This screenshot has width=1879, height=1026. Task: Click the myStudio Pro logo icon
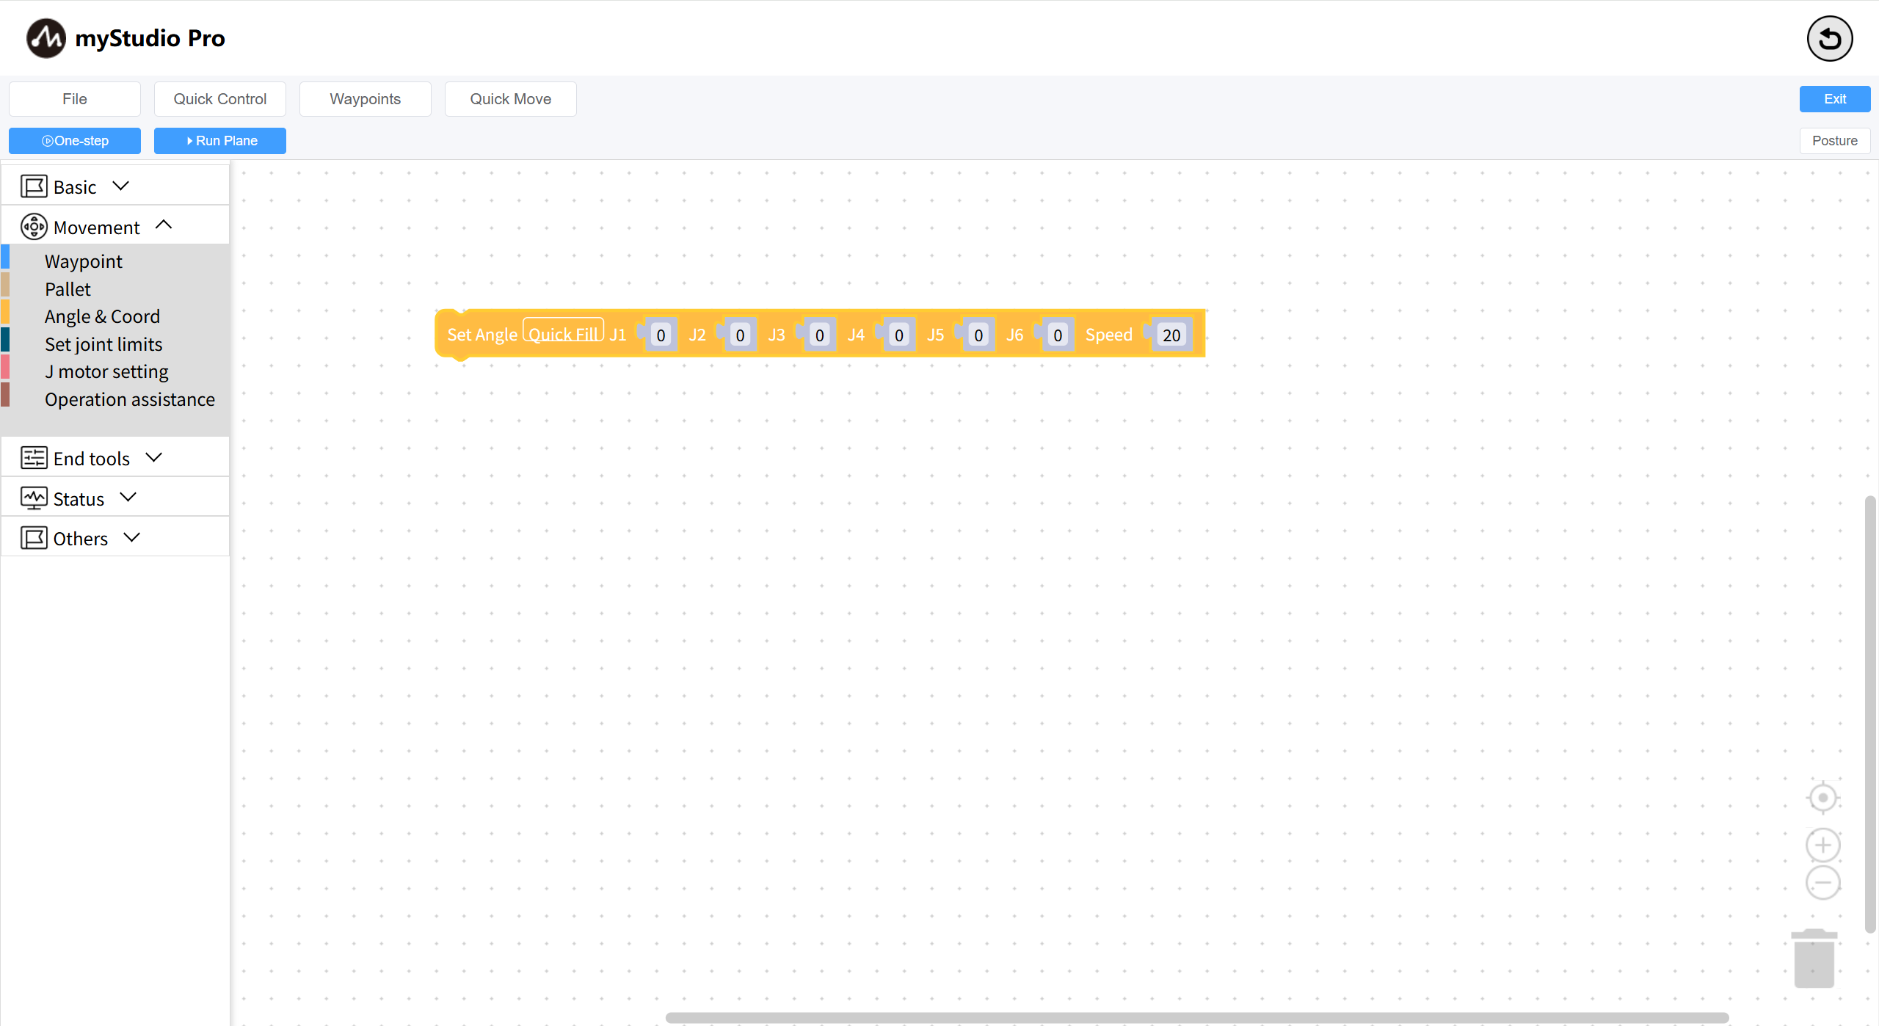point(46,38)
